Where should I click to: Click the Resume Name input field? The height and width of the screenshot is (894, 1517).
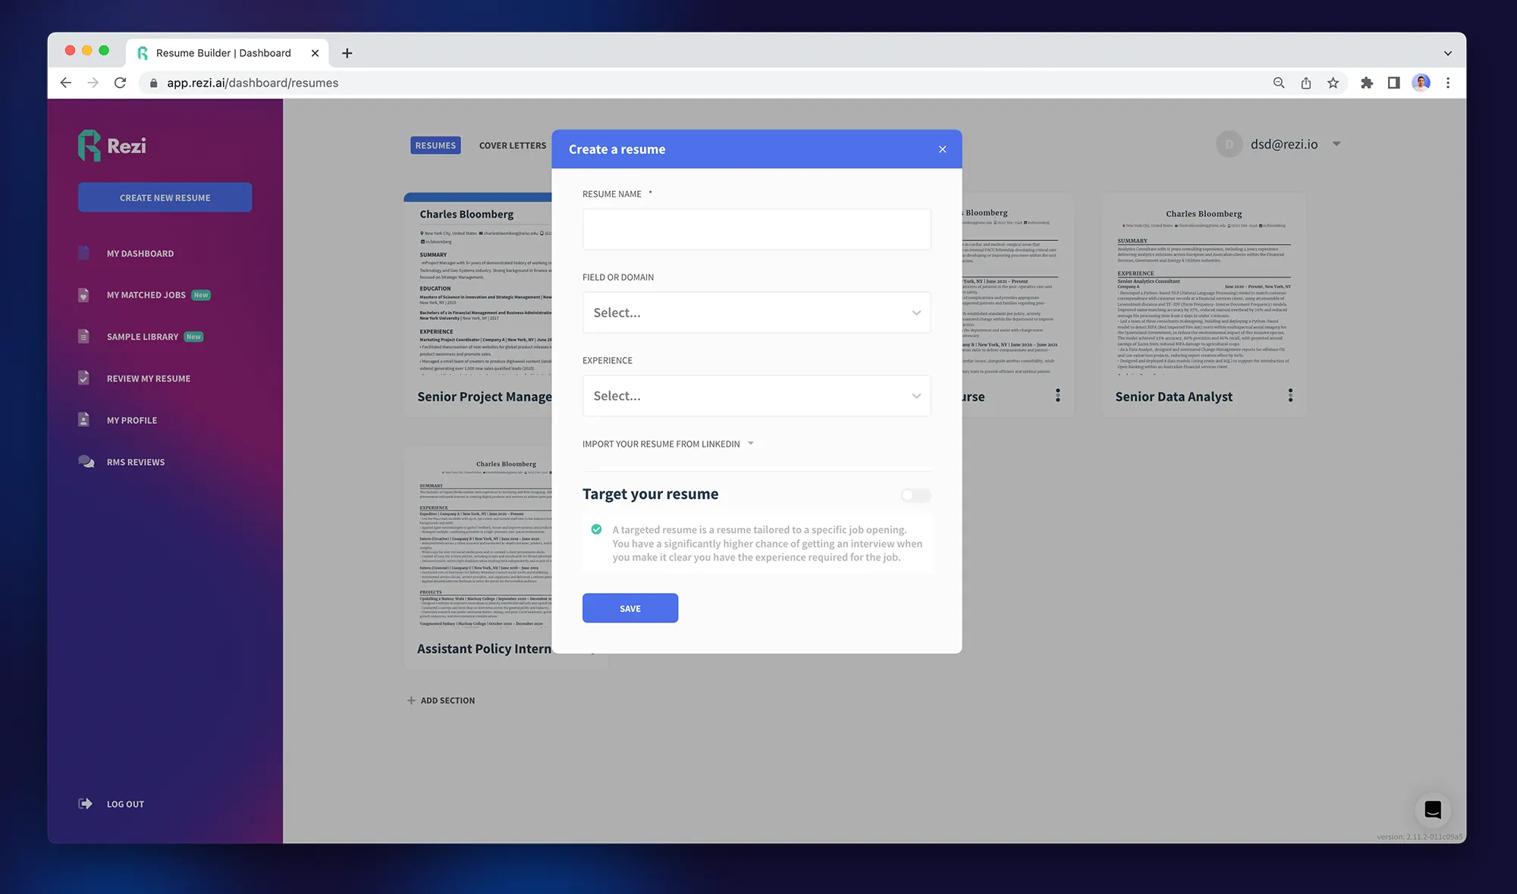756,229
